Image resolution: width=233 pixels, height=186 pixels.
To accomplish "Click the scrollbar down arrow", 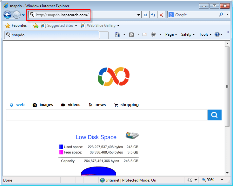I will pos(227,173).
